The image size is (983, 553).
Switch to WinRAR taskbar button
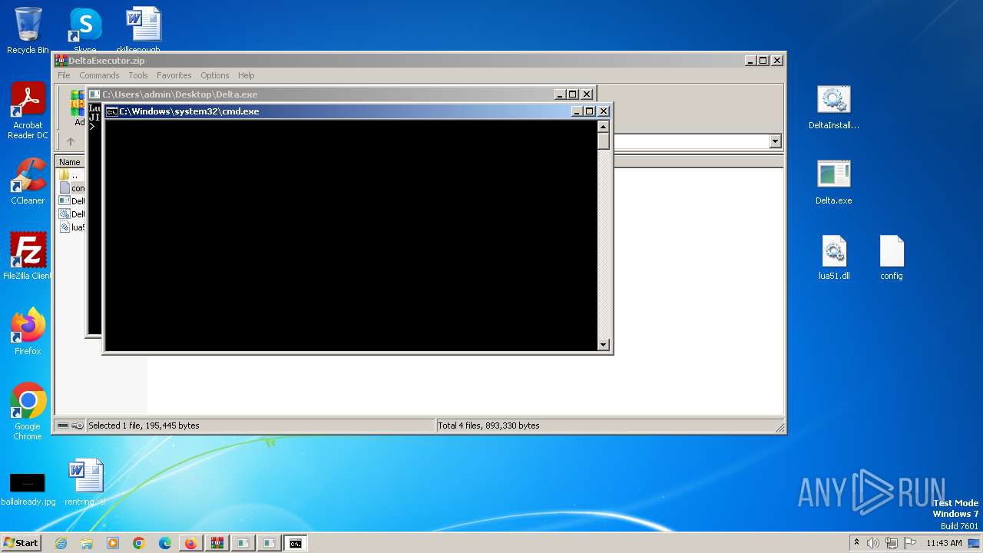click(x=217, y=543)
